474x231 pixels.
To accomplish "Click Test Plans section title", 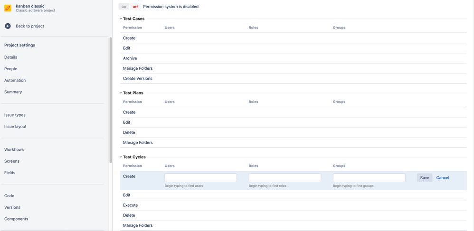I will pyautogui.click(x=133, y=93).
